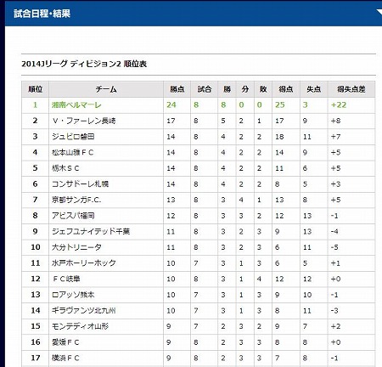Click the コンサドーレ札幌 team name
Viewport: 382px width, 367px height.
tap(80, 184)
